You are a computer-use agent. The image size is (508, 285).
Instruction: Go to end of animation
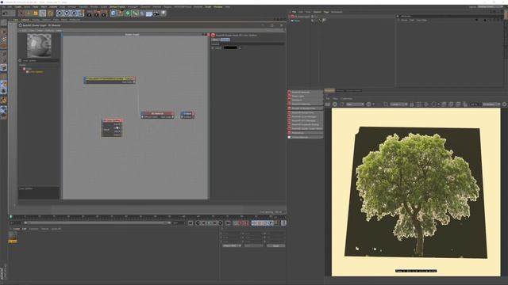click(x=228, y=223)
